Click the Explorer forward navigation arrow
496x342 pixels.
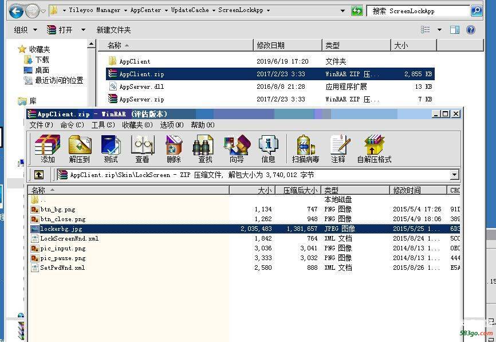[x=33, y=11]
